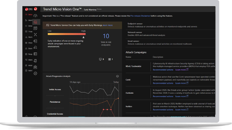Click external link icon in Darkside row
Image resolution: width=232 pixels, height=130 pixels.
(187, 96)
